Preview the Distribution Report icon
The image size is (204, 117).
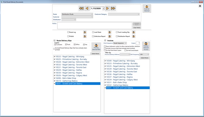[133, 36]
